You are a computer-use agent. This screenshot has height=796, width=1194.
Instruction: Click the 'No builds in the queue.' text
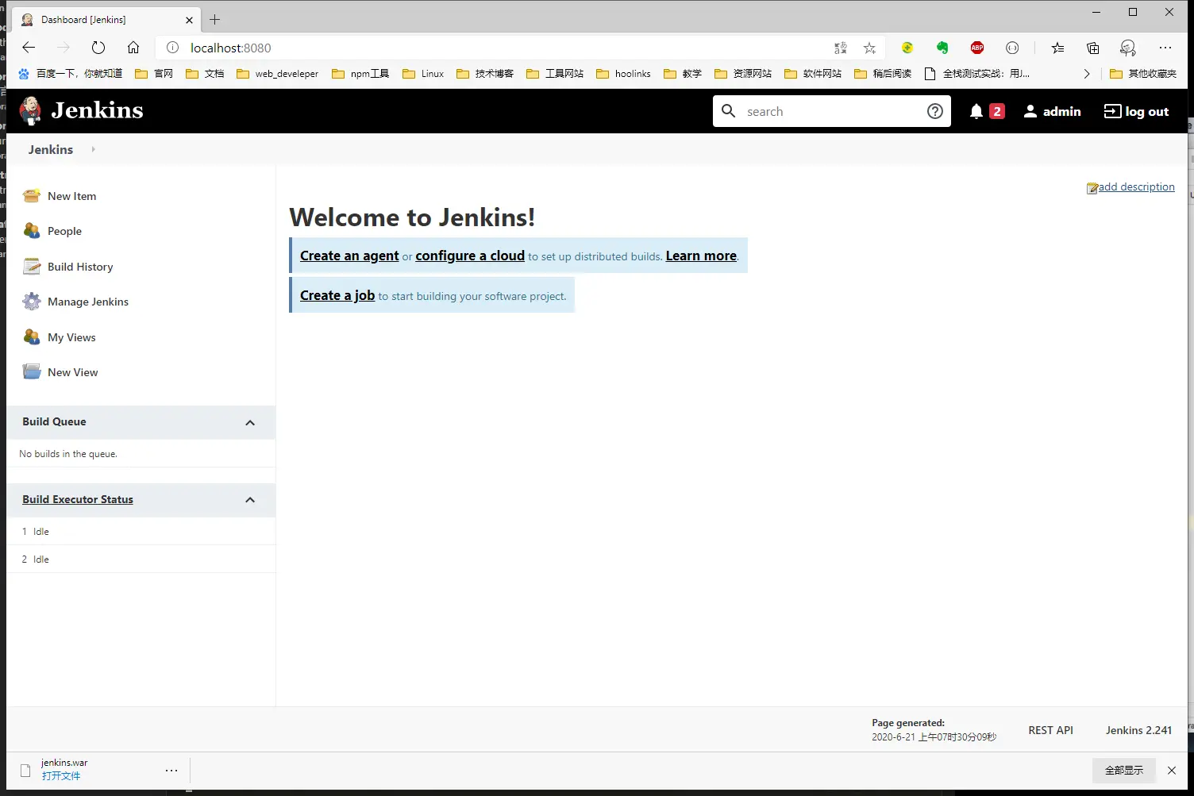[68, 454]
